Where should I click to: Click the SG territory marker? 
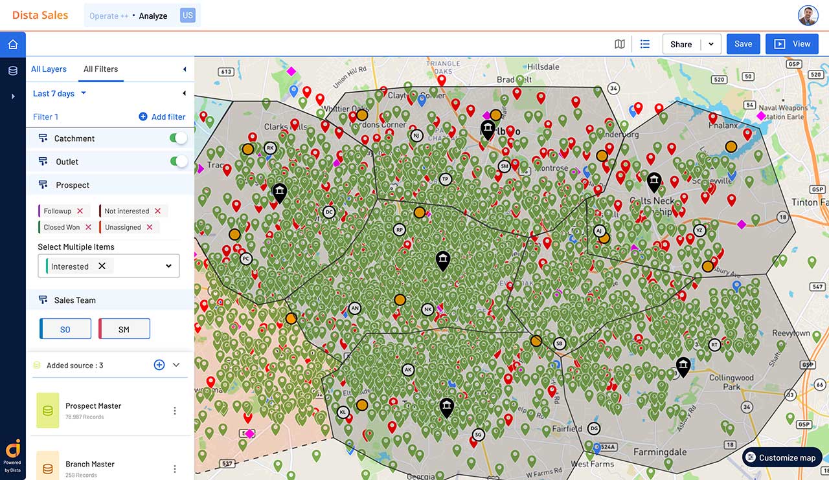click(x=479, y=435)
